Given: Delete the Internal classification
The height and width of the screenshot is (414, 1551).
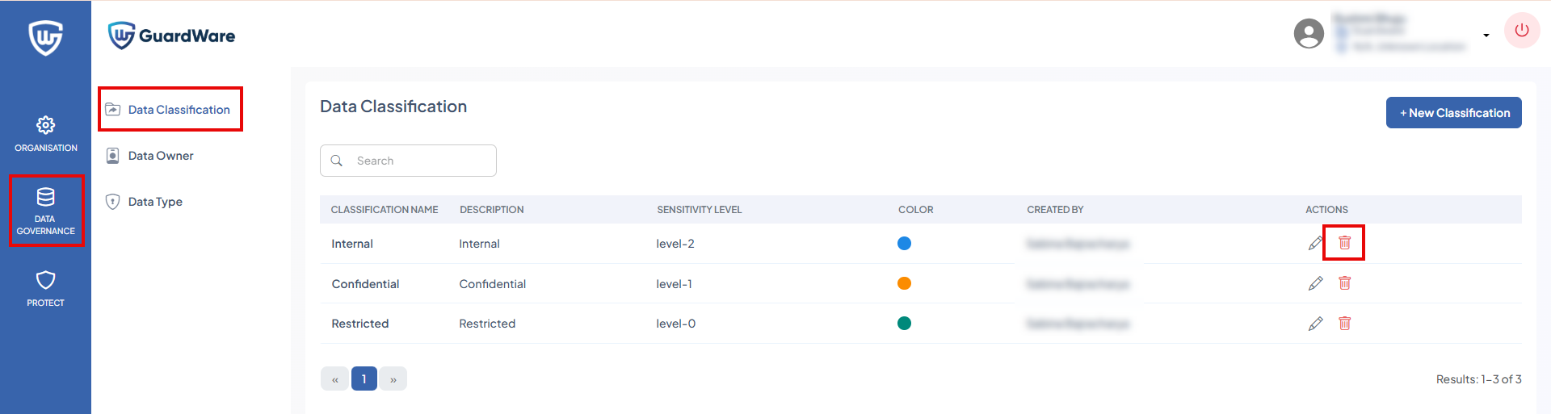Looking at the screenshot, I should pos(1344,243).
